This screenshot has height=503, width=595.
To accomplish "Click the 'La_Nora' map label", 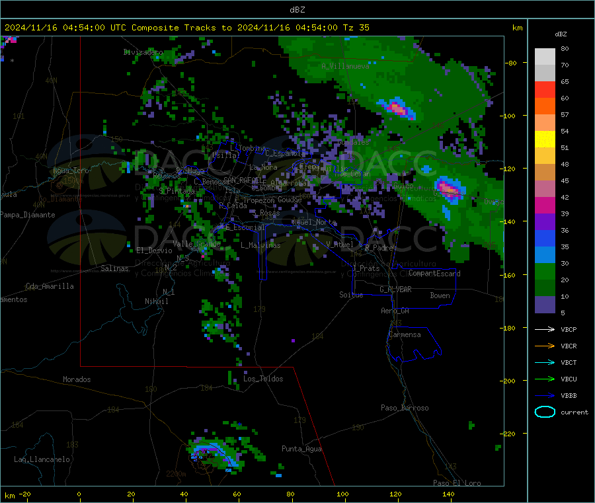I will [x=263, y=167].
